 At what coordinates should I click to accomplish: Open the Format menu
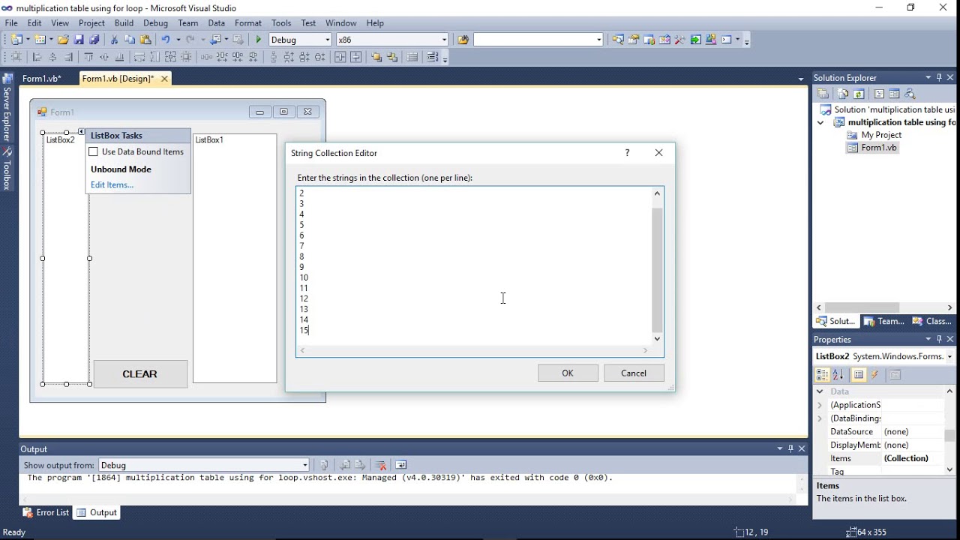click(248, 23)
